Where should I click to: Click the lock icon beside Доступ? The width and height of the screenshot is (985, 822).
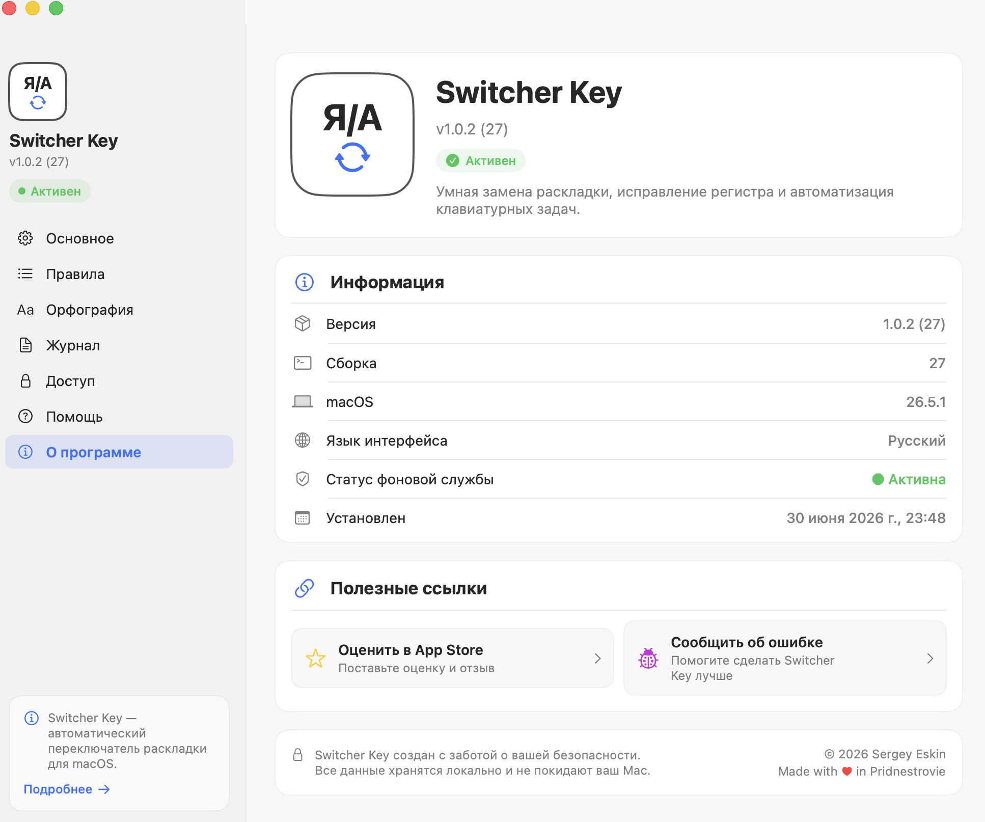pyautogui.click(x=25, y=381)
